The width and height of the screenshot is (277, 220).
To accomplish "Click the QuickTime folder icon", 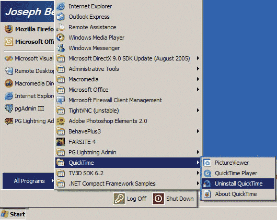I will coord(61,163).
